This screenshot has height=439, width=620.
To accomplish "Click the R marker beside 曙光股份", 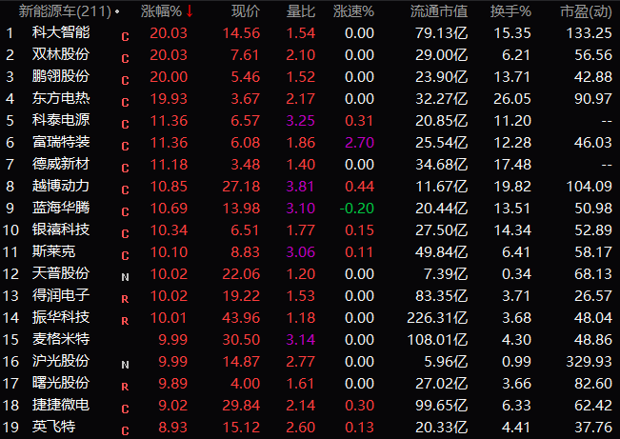I will tap(126, 387).
